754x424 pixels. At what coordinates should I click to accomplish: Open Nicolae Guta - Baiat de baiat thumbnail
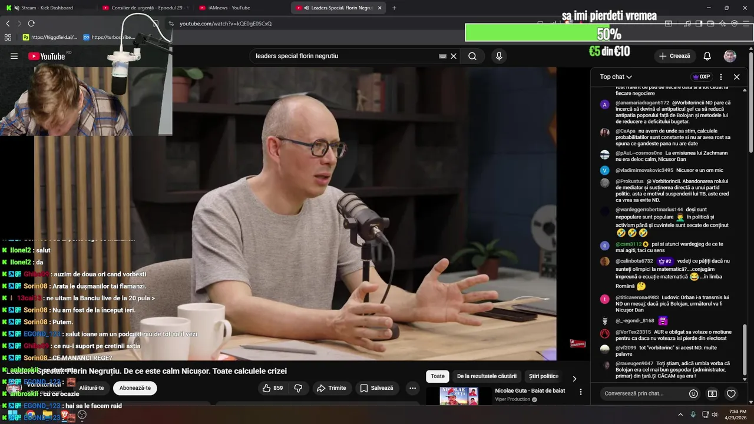(458, 396)
